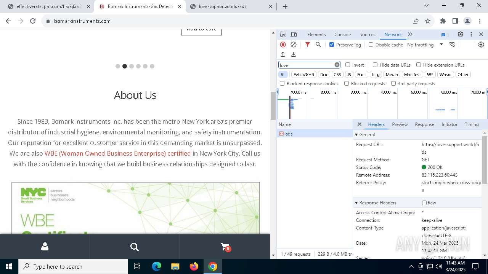Image resolution: width=488 pixels, height=274 pixels.
Task: Open site search magnifier icon
Action: (135, 247)
